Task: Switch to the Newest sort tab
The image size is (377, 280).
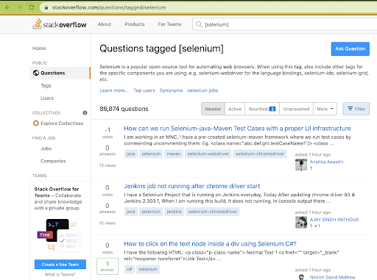Action: (213, 109)
